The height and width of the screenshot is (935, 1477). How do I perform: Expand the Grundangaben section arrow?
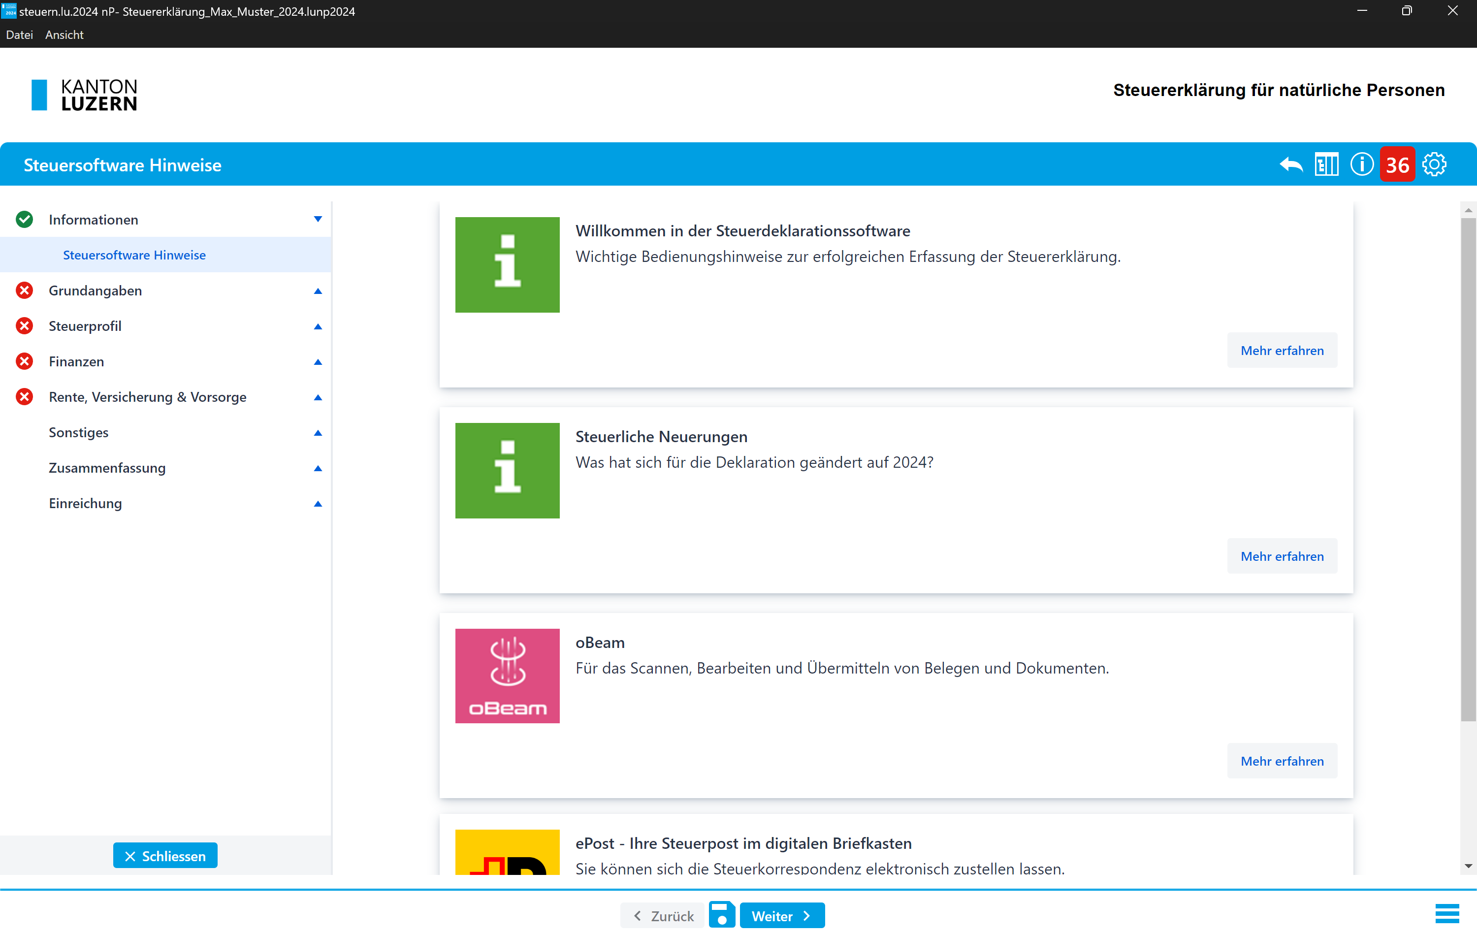318,291
